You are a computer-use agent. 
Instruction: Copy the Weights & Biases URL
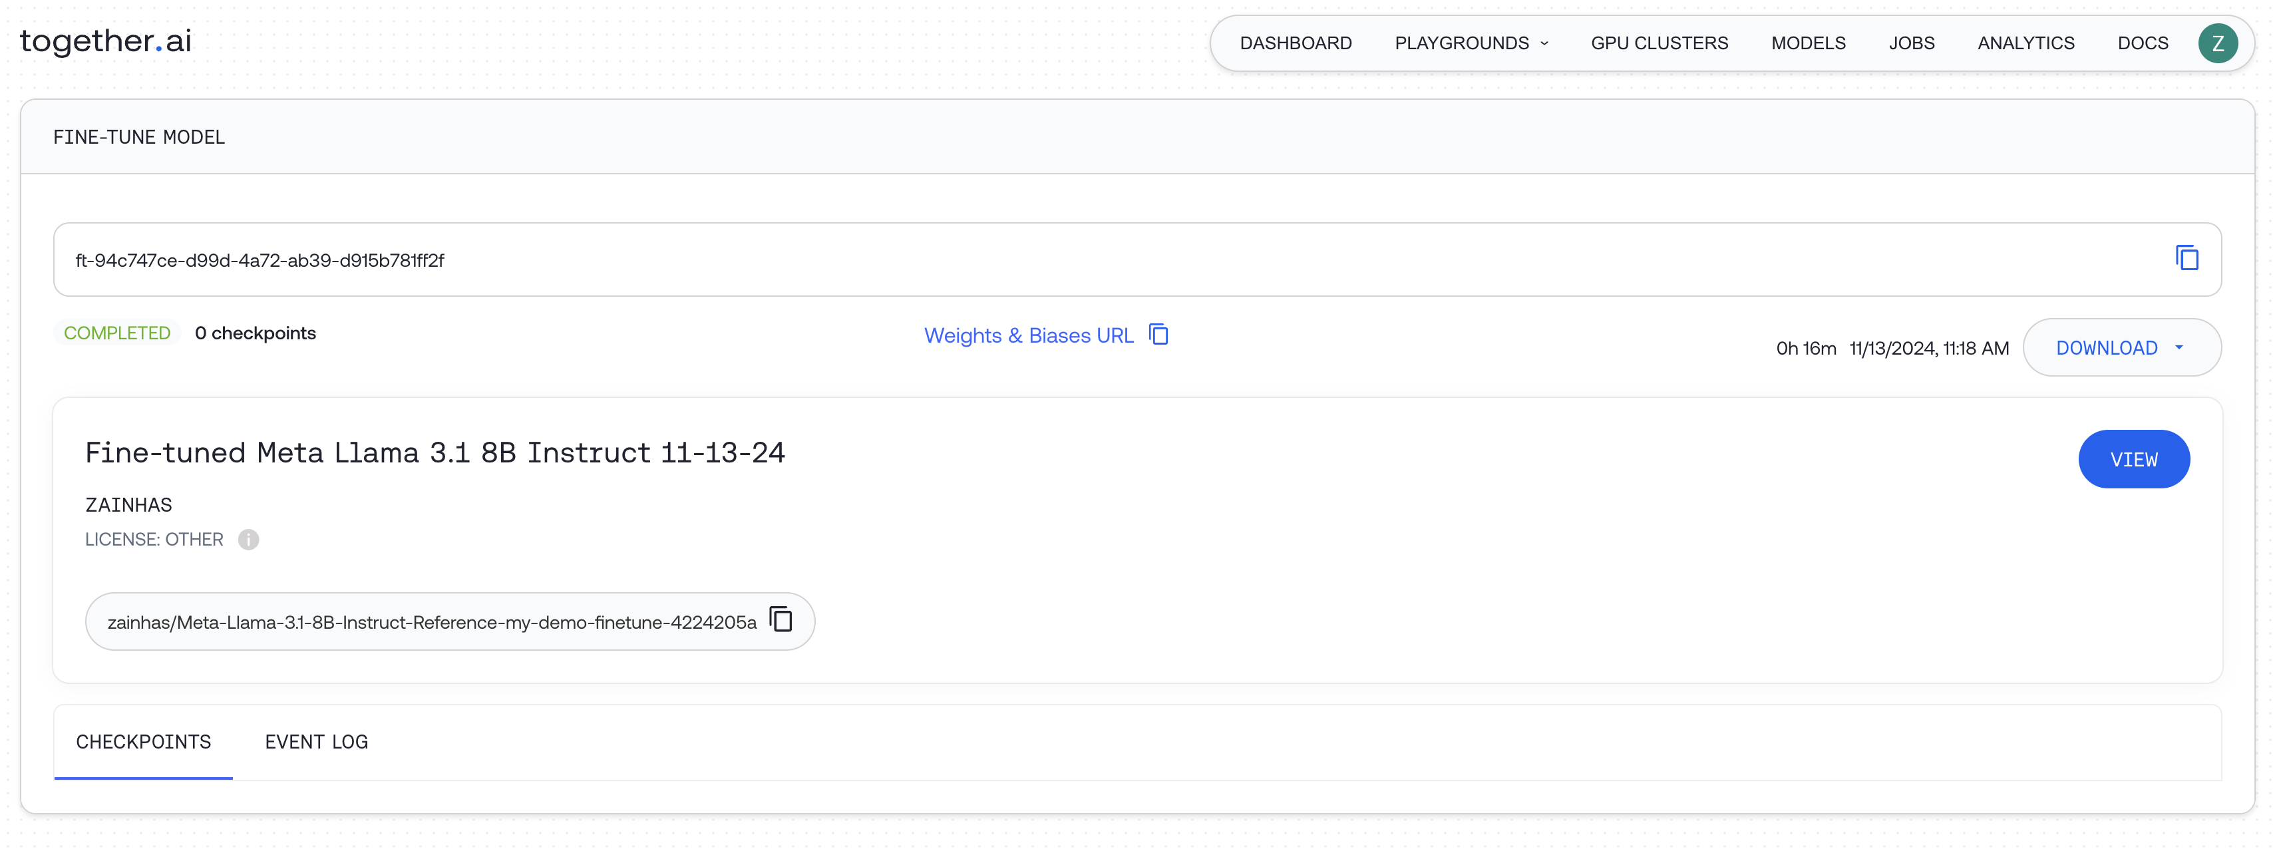(1158, 335)
